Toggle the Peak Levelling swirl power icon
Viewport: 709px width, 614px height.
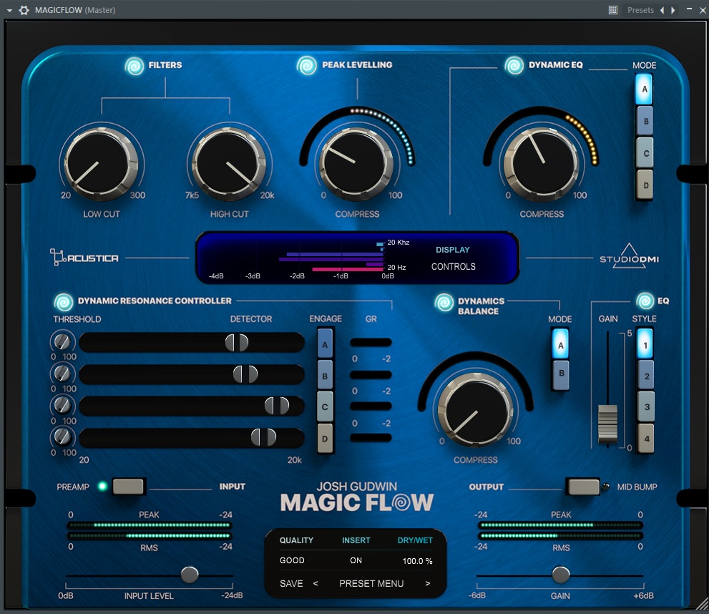pyautogui.click(x=307, y=66)
